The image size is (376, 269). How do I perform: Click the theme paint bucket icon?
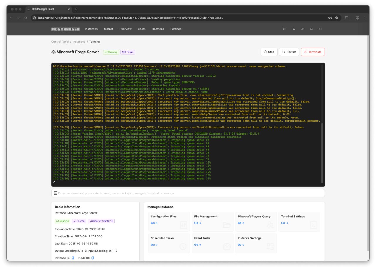coord(293,29)
